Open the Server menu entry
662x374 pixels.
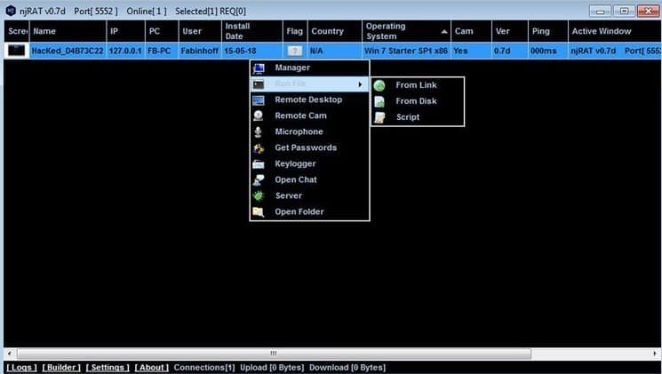tap(309, 195)
